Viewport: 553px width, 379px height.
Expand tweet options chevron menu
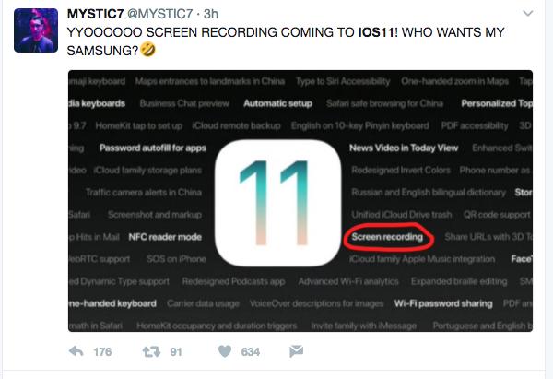(x=527, y=14)
